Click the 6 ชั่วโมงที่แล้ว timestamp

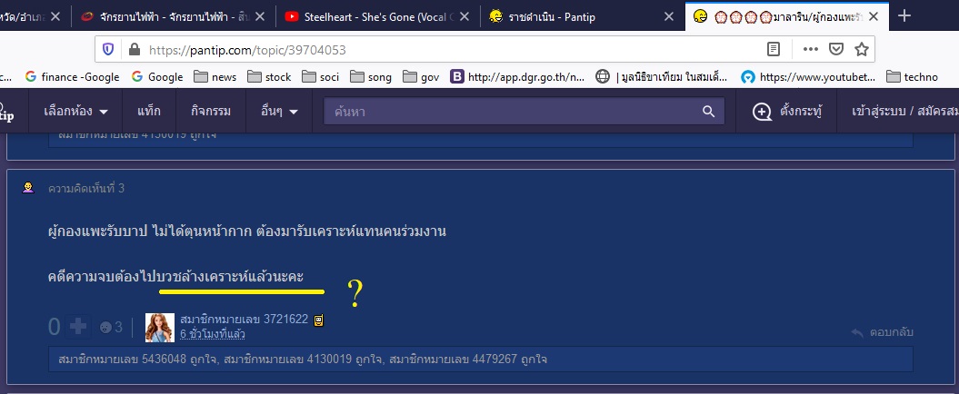pyautogui.click(x=212, y=334)
